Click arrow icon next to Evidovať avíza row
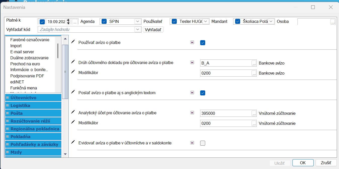The image size is (339, 169). [192, 143]
